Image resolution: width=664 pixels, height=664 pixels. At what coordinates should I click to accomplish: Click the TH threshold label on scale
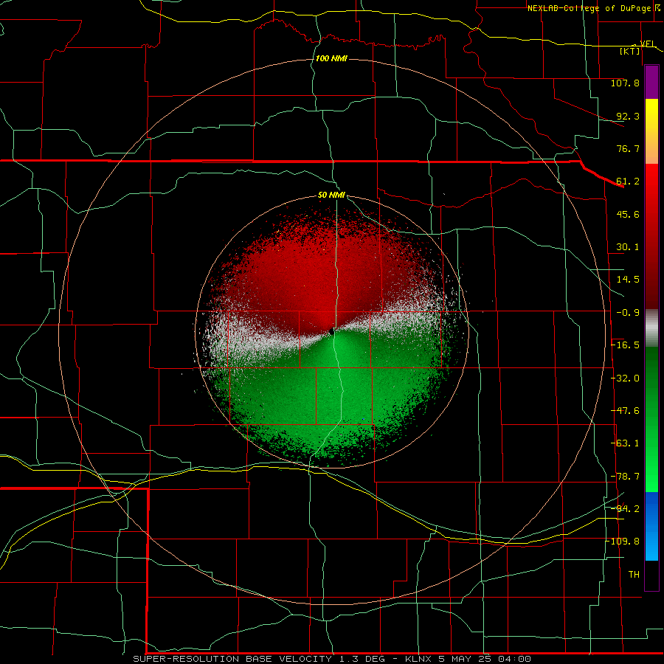[x=634, y=575]
